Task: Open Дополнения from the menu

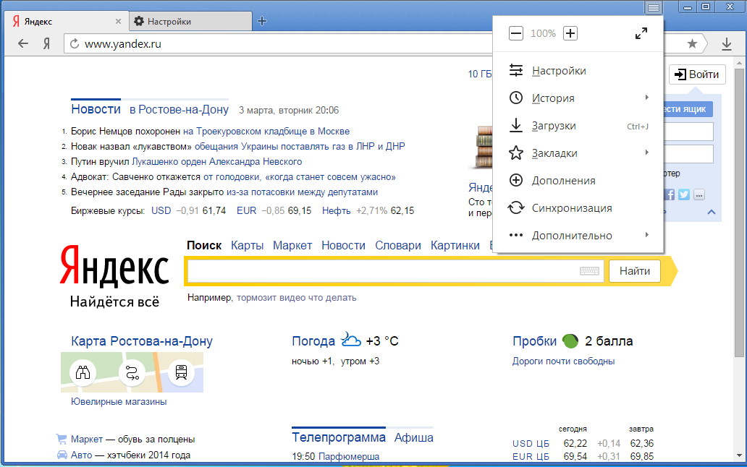Action: (x=578, y=181)
